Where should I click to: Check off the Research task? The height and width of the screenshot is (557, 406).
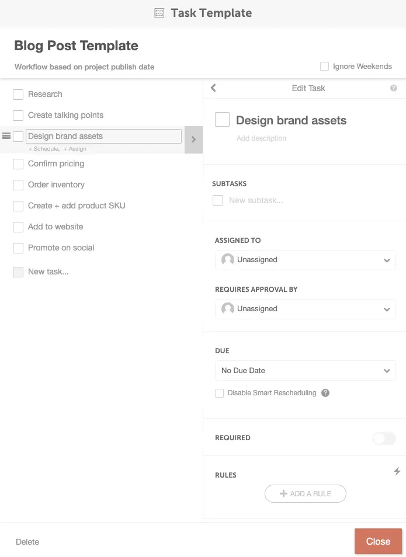[x=18, y=95]
